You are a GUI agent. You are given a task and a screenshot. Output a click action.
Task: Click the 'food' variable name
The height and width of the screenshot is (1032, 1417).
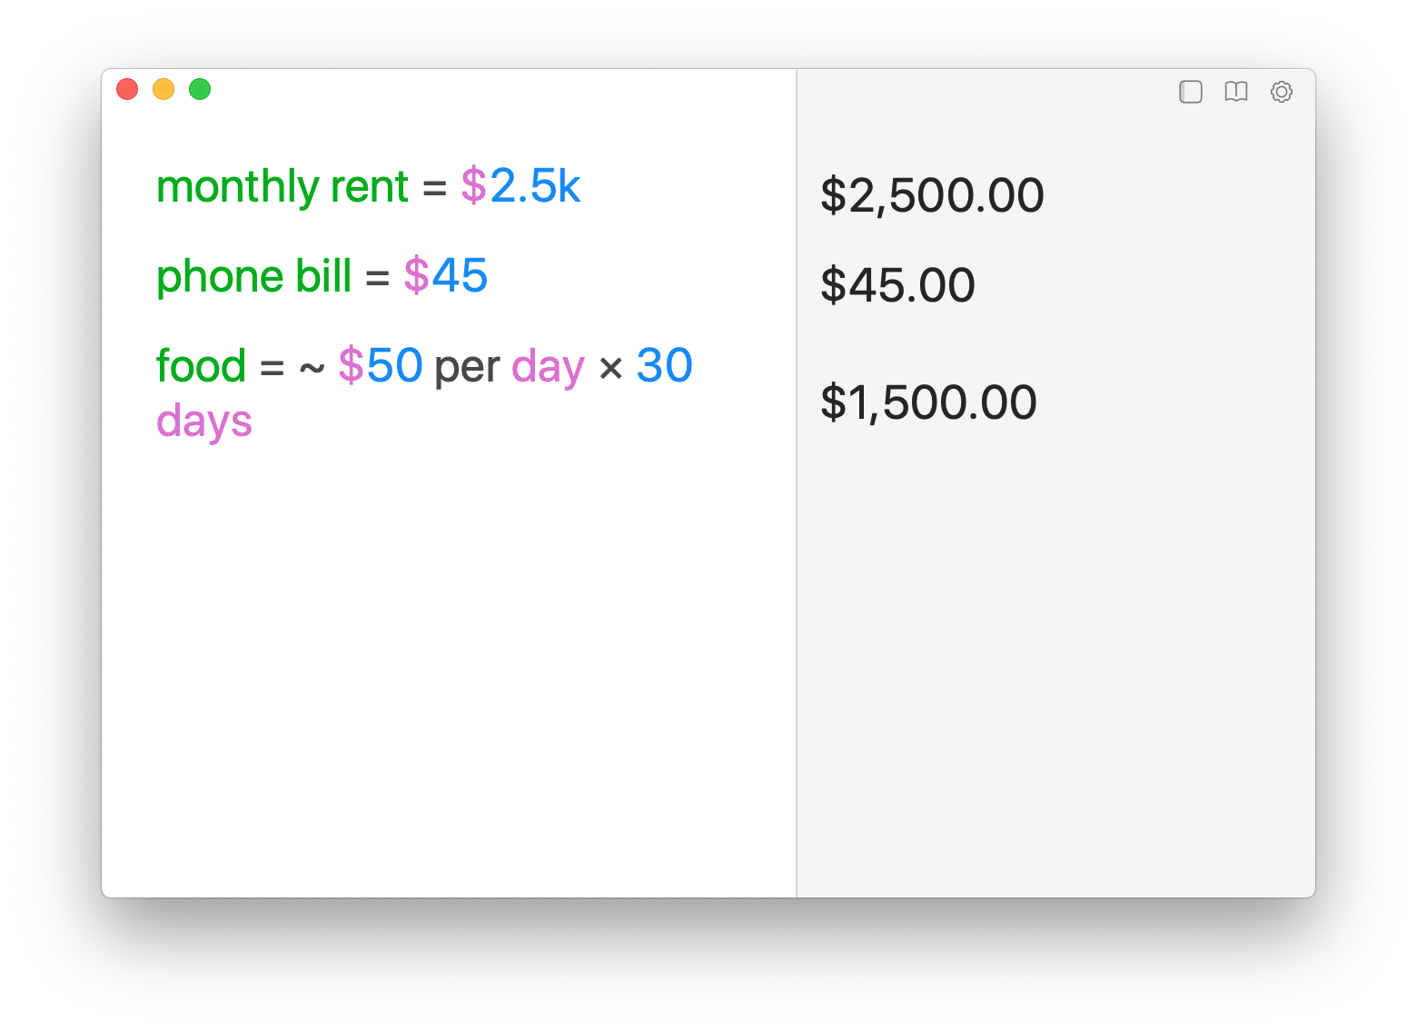tap(201, 366)
